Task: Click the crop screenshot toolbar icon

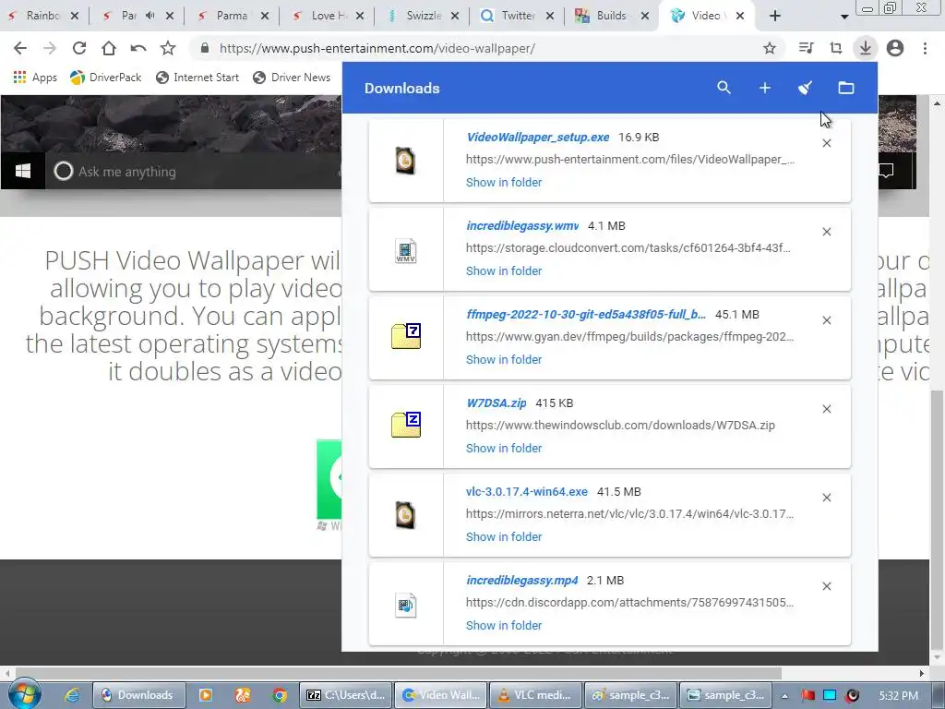Action: pos(835,48)
